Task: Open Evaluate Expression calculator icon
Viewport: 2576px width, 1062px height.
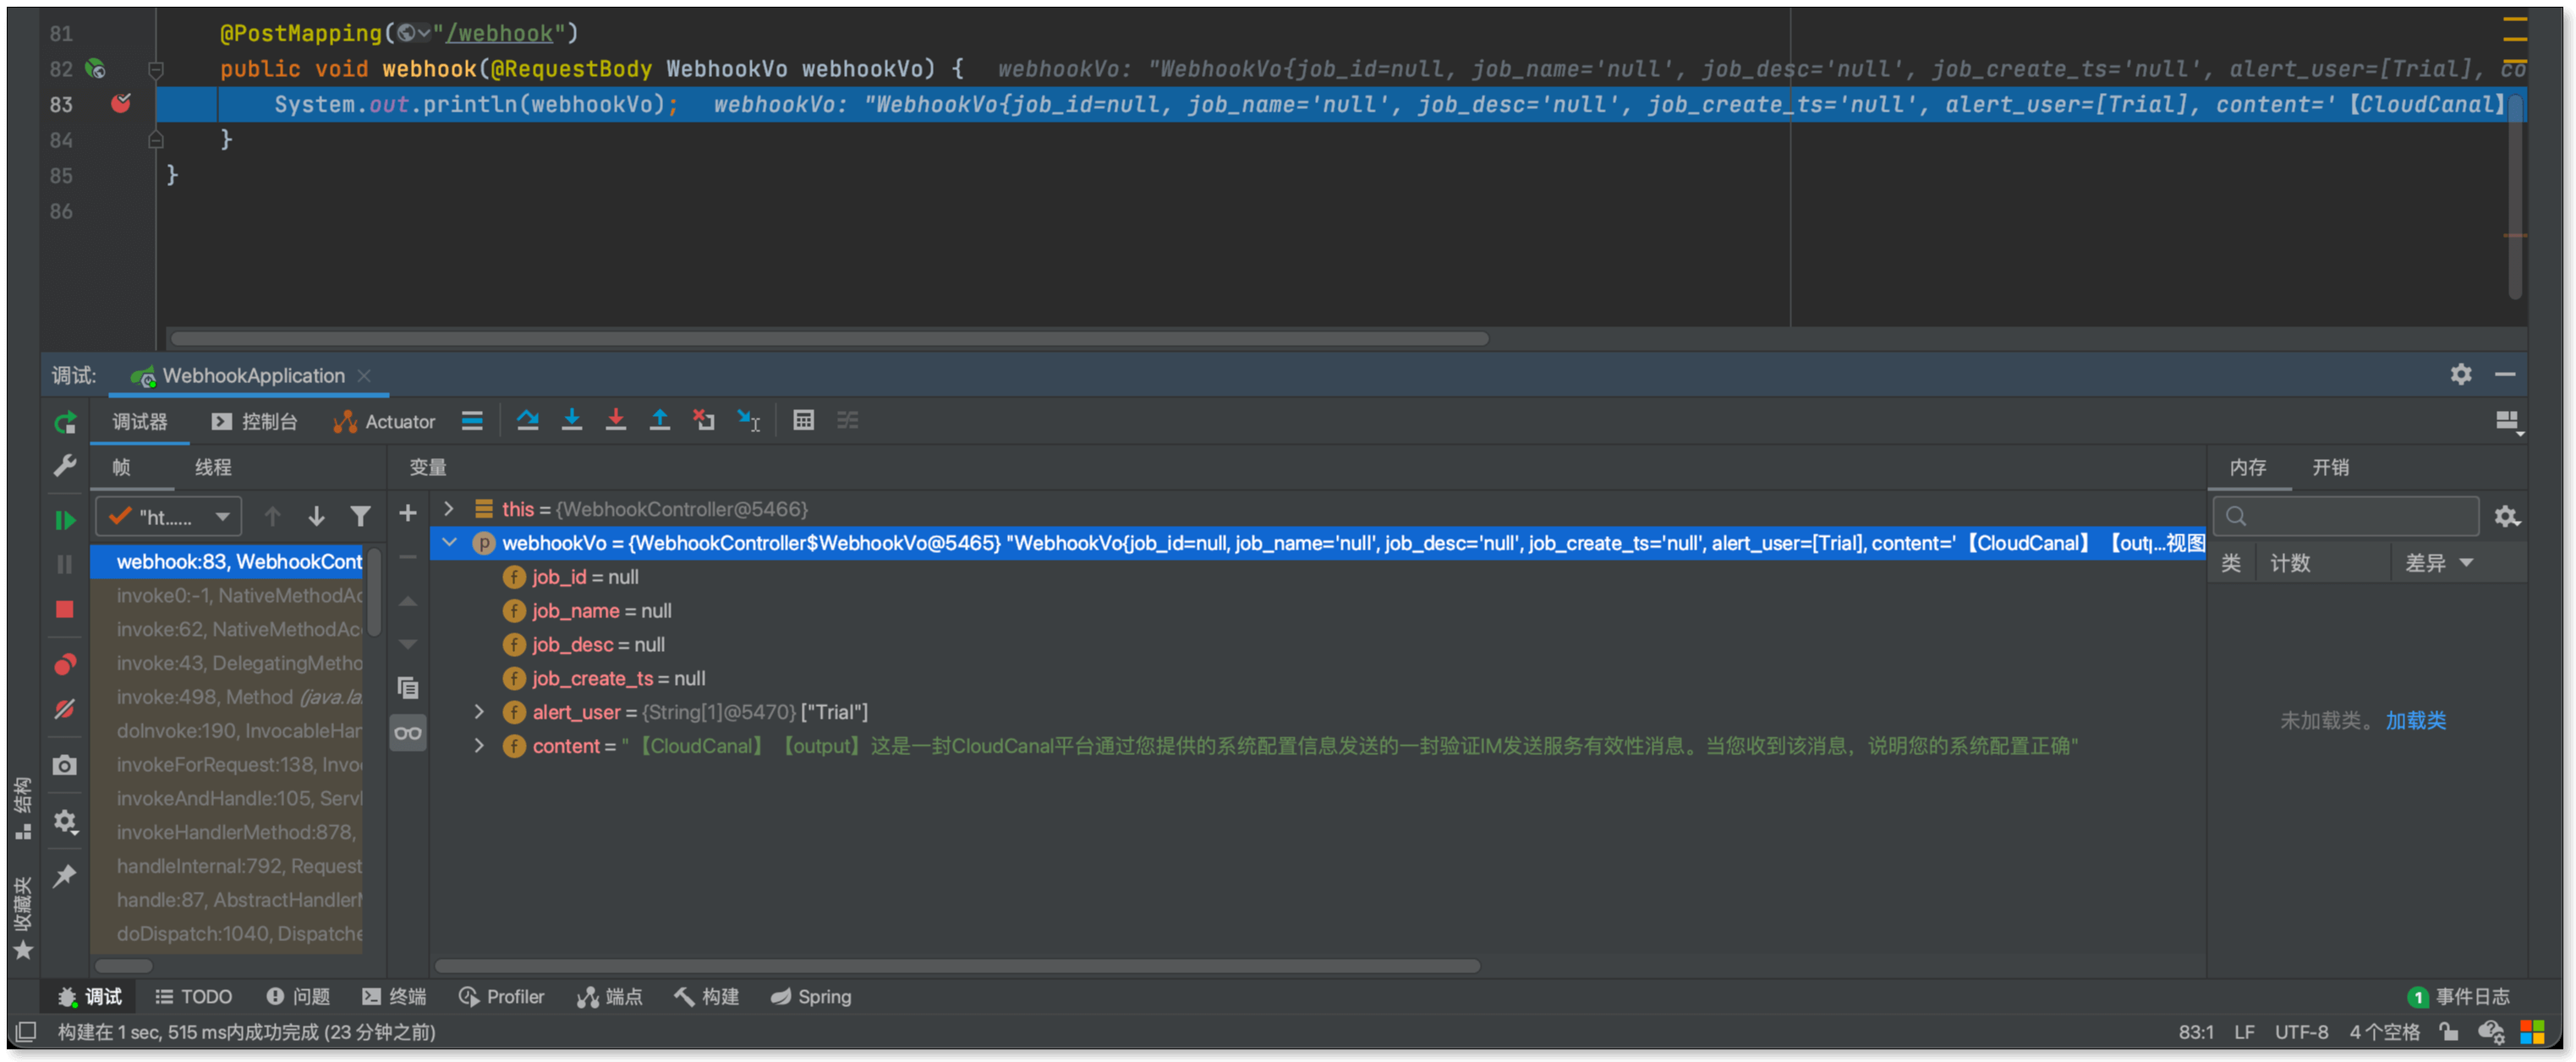Action: pyautogui.click(x=803, y=421)
